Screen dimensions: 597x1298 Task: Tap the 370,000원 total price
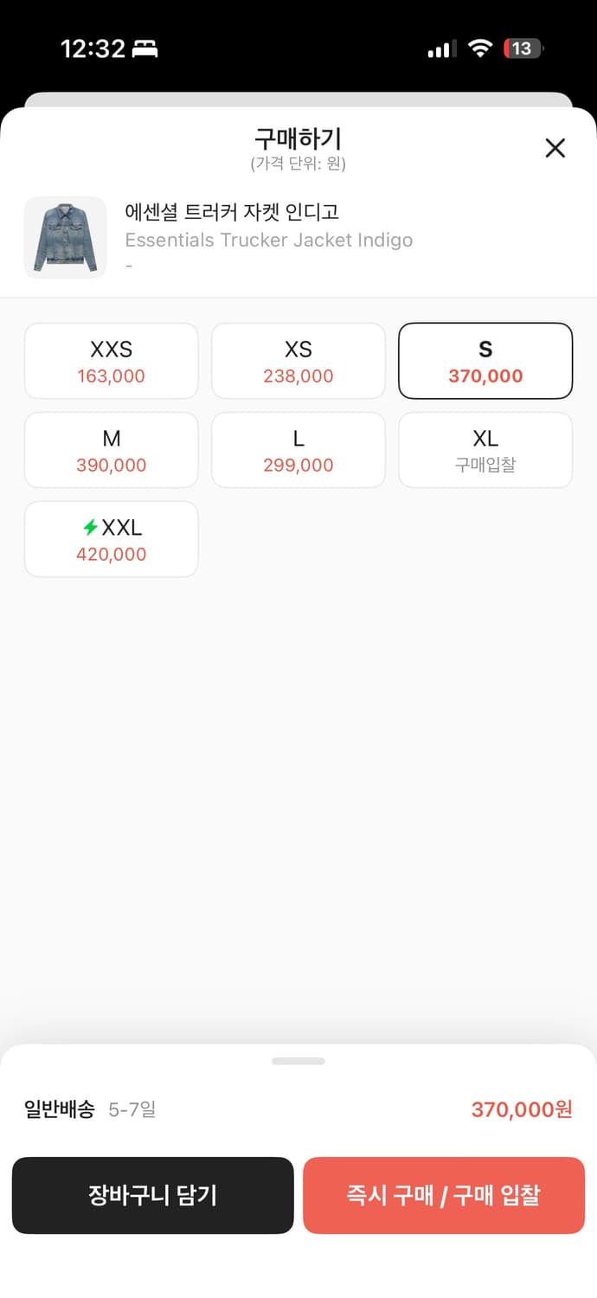pos(522,1109)
